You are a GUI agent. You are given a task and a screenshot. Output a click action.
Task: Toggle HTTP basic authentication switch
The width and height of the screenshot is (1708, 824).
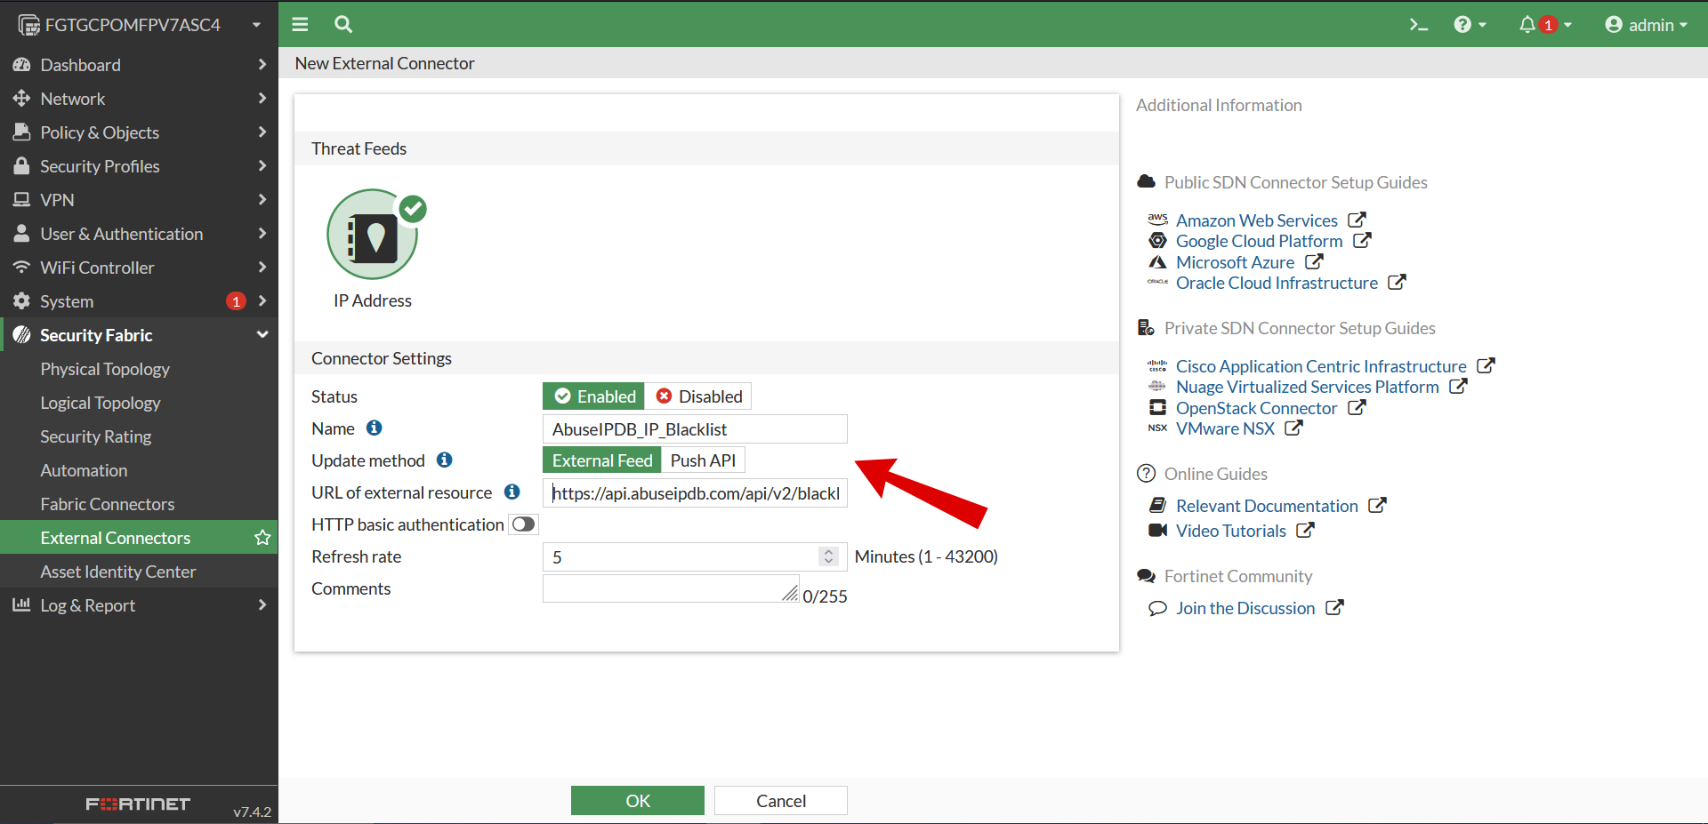(x=524, y=524)
